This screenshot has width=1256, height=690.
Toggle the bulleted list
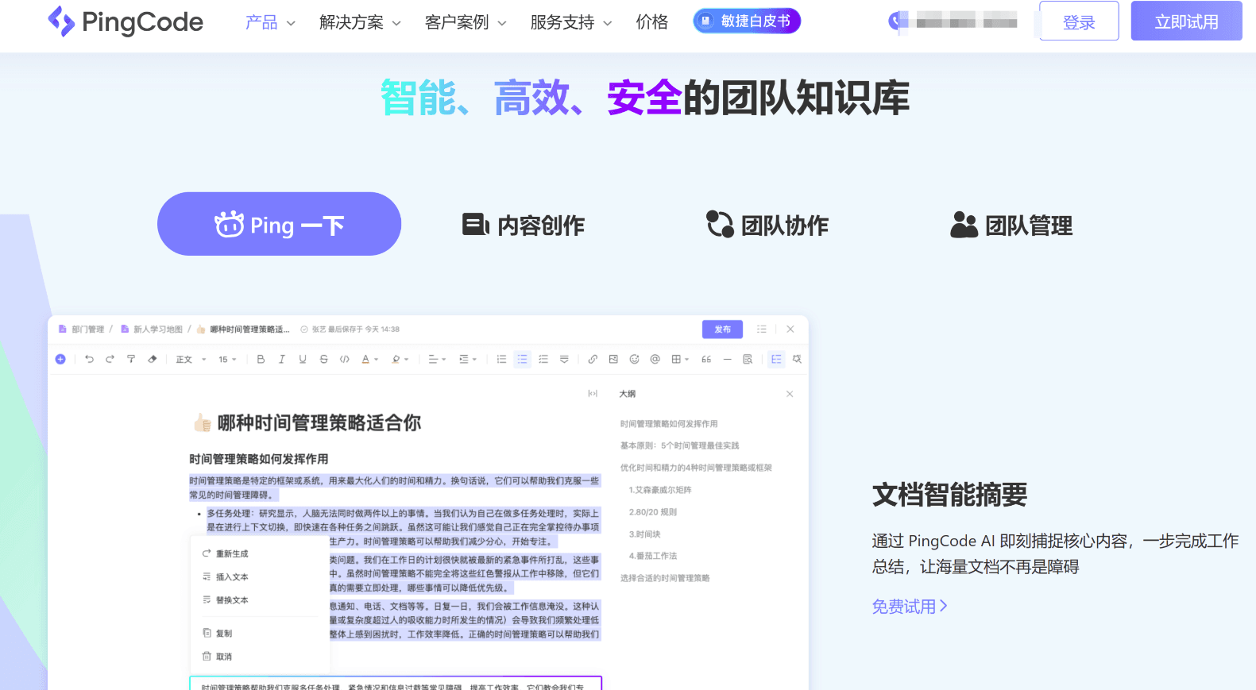pyautogui.click(x=522, y=360)
